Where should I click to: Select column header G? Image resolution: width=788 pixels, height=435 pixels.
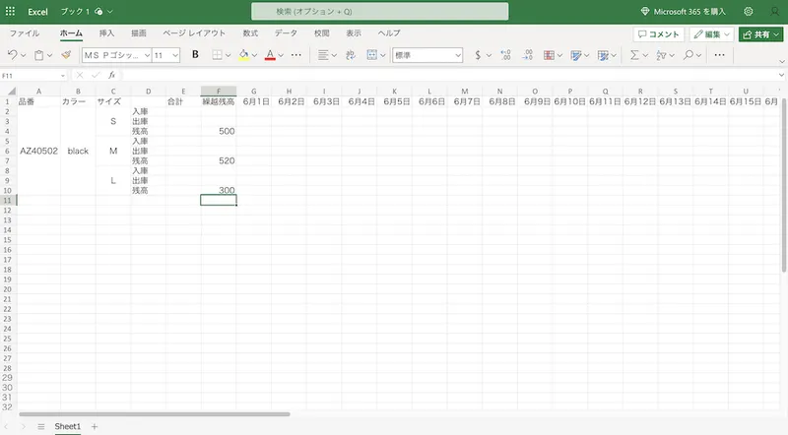[254, 91]
